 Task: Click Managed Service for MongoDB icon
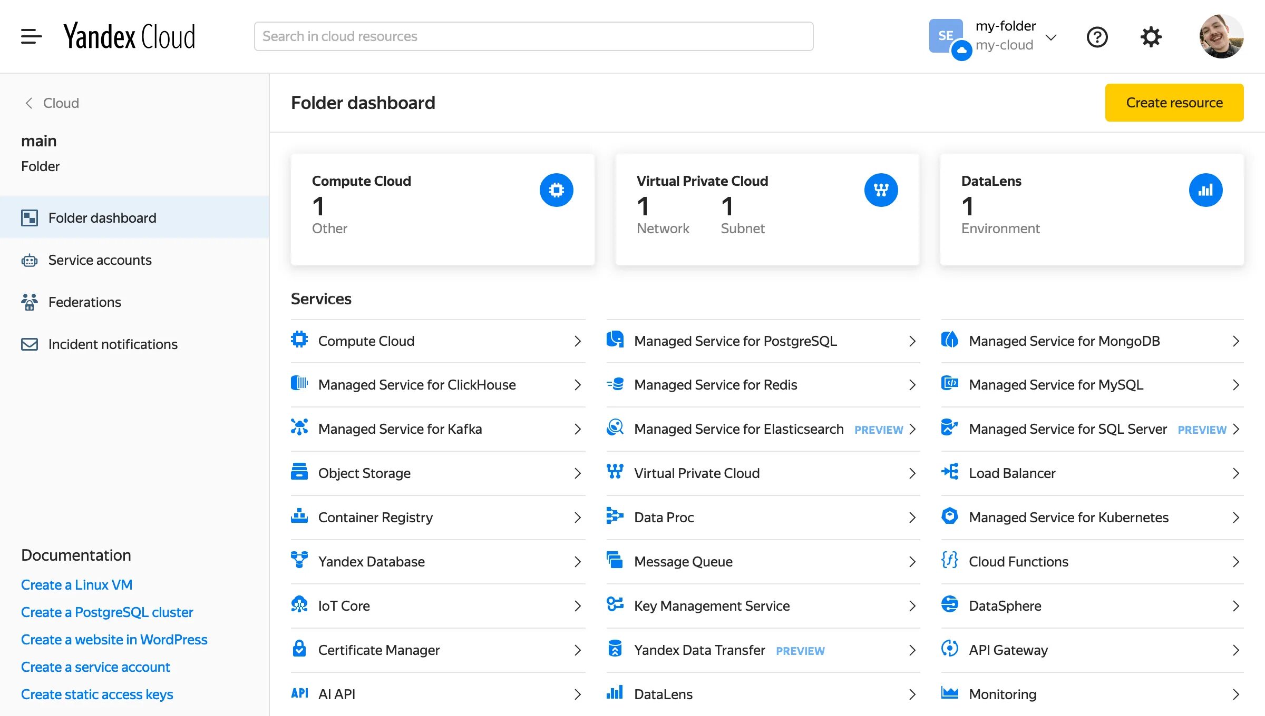pyautogui.click(x=950, y=339)
